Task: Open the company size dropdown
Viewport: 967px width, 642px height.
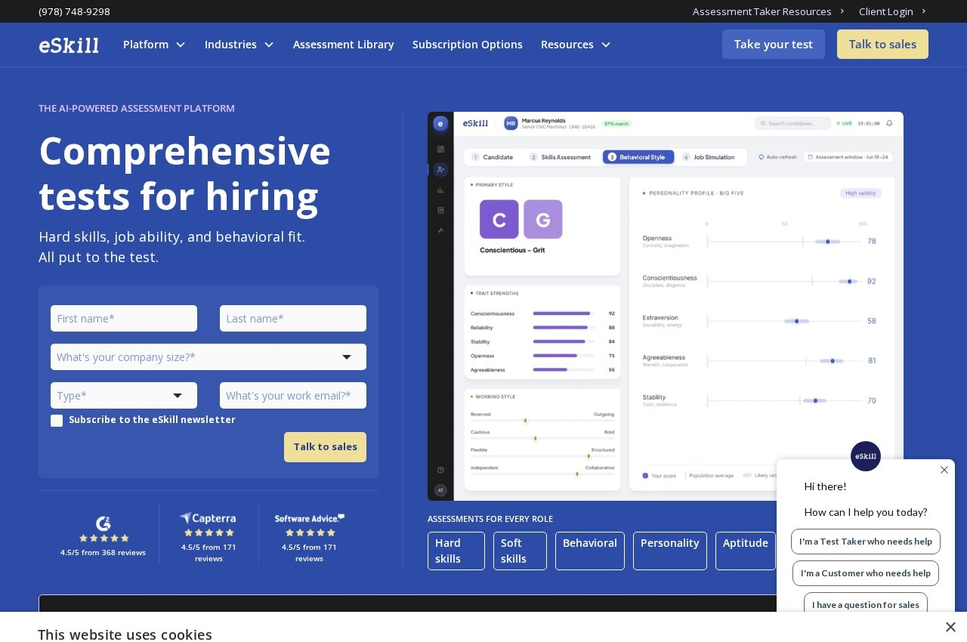Action: pos(209,356)
